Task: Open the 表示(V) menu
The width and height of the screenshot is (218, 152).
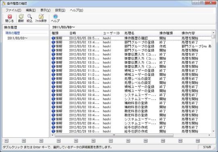Action: (45, 10)
